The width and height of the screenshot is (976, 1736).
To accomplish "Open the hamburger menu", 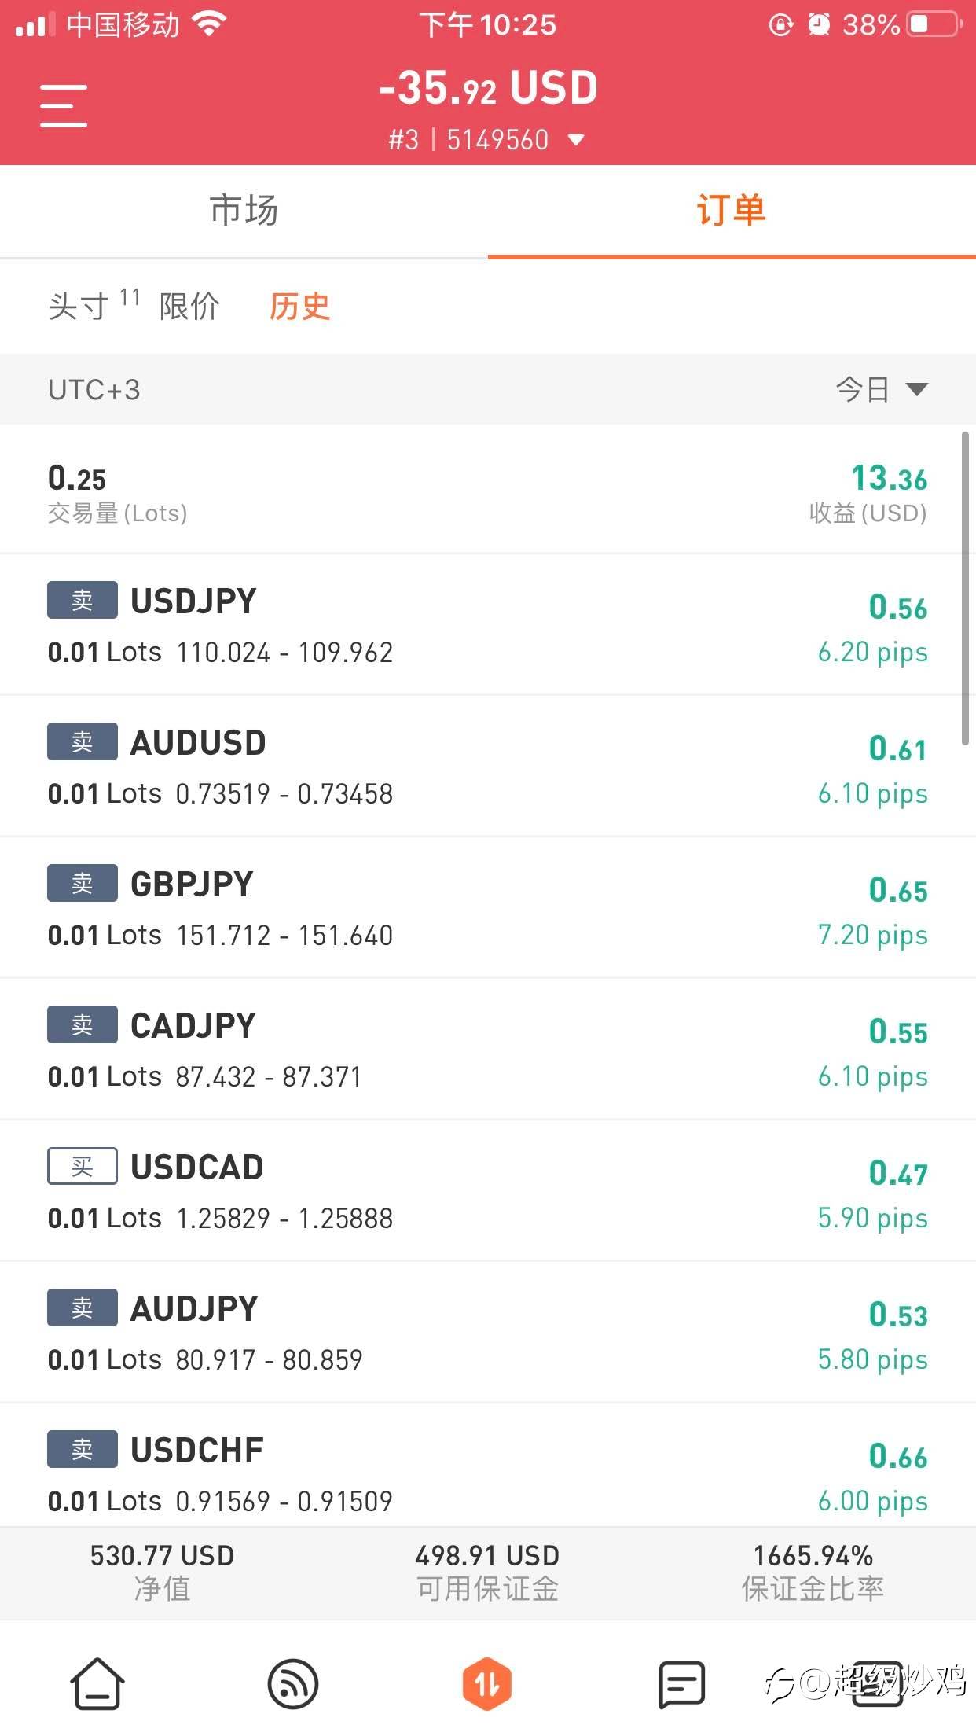I will point(64,105).
